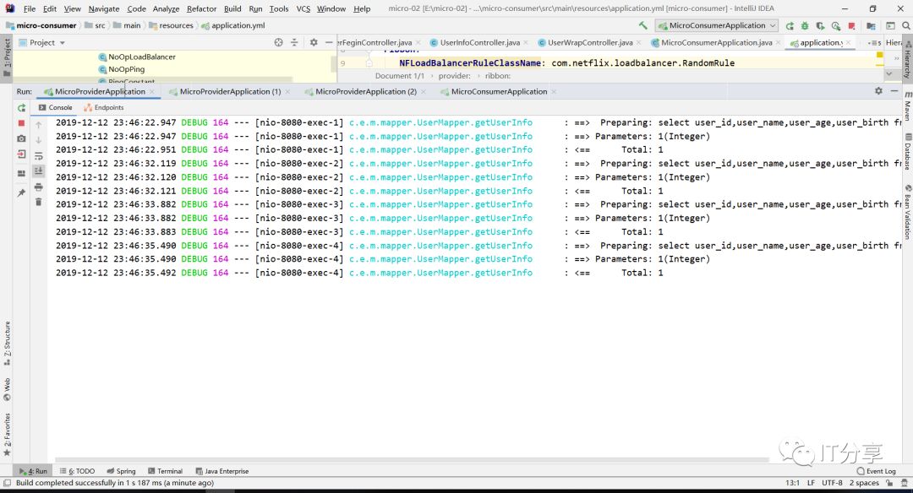Open the Endpoints tab
913x493 pixels.
pyautogui.click(x=108, y=108)
